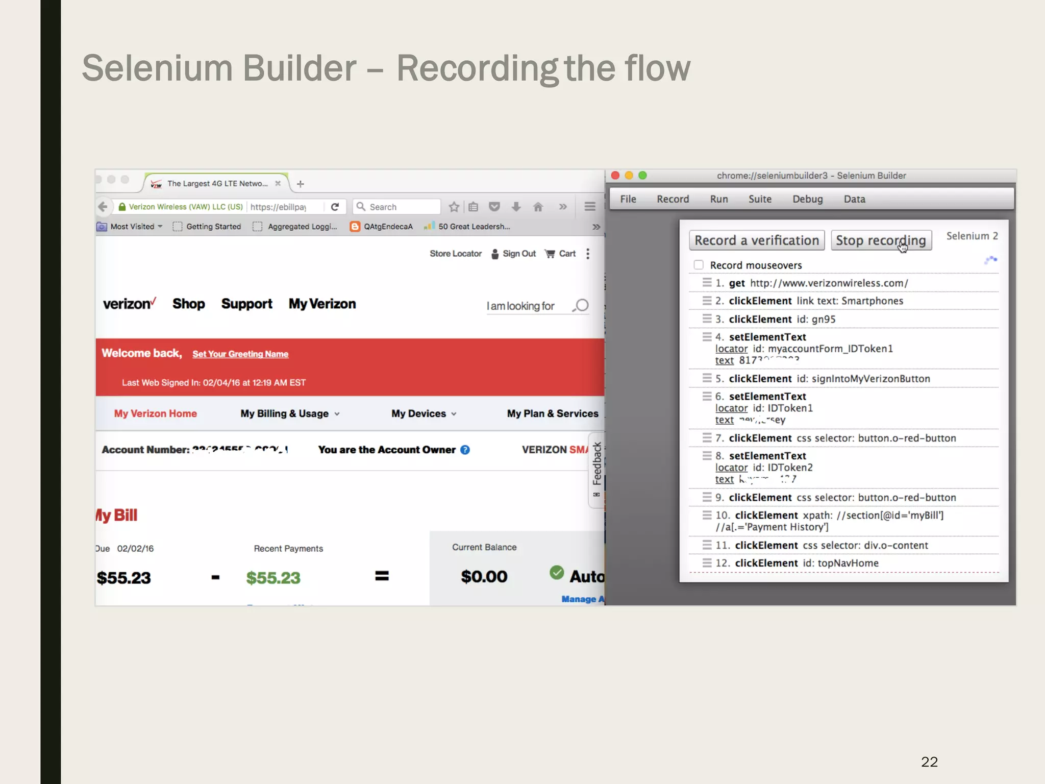Click the Pocket icon in Firefox toolbar
This screenshot has height=784, width=1045.
click(x=494, y=207)
